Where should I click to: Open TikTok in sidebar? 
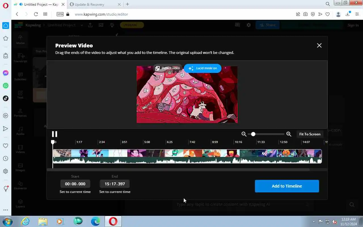pyautogui.click(x=6, y=98)
